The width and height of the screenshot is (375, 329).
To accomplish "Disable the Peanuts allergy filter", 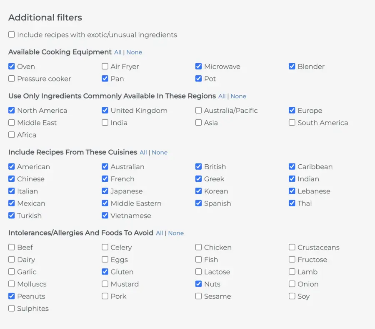I will tap(11, 296).
